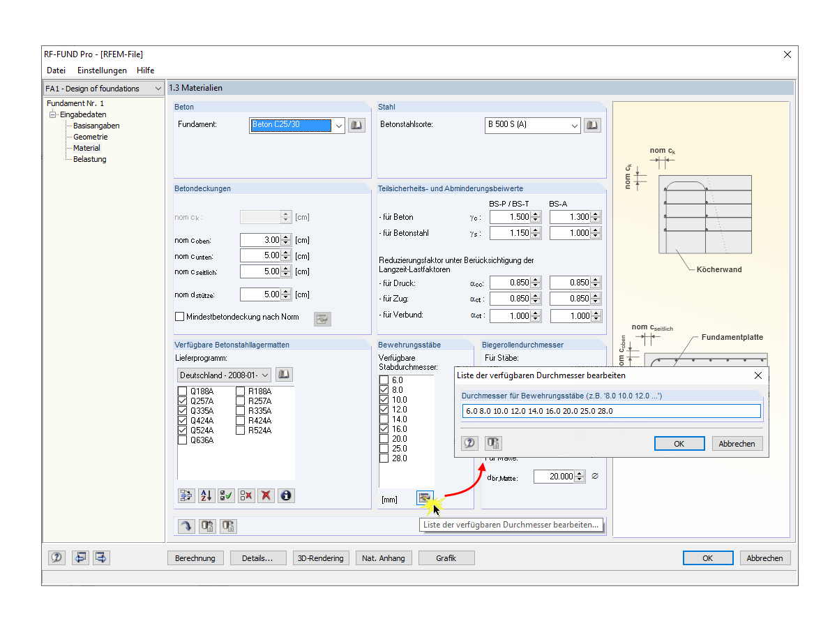Open the Betonstahlsorte dropdown
This screenshot has height=628, width=837.
pyautogui.click(x=575, y=126)
